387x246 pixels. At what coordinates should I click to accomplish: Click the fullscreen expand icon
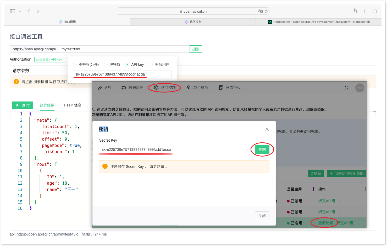click(x=347, y=88)
